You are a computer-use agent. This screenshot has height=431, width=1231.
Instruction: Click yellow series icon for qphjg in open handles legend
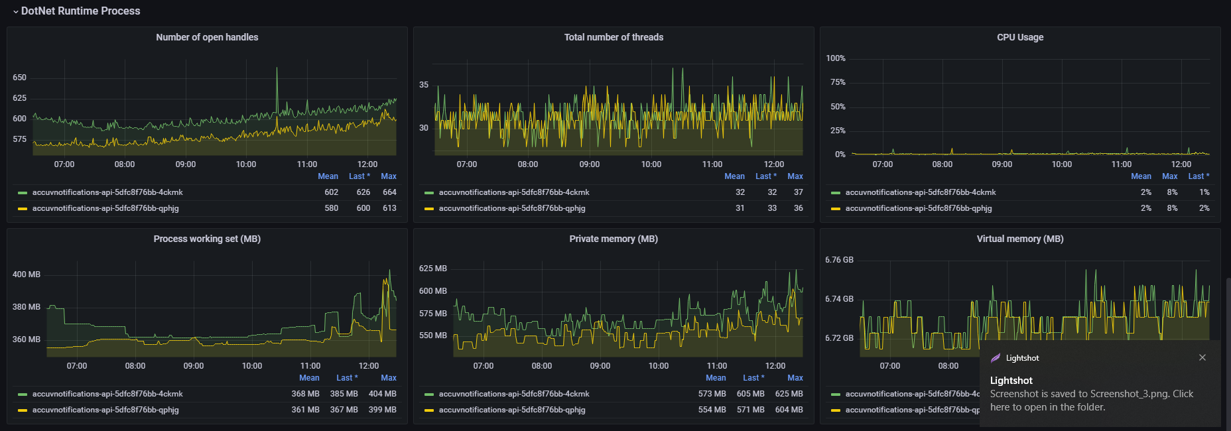tap(23, 209)
